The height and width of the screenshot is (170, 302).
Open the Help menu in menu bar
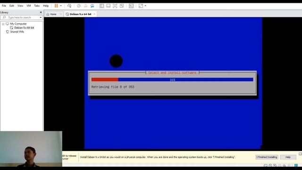pos(46,6)
